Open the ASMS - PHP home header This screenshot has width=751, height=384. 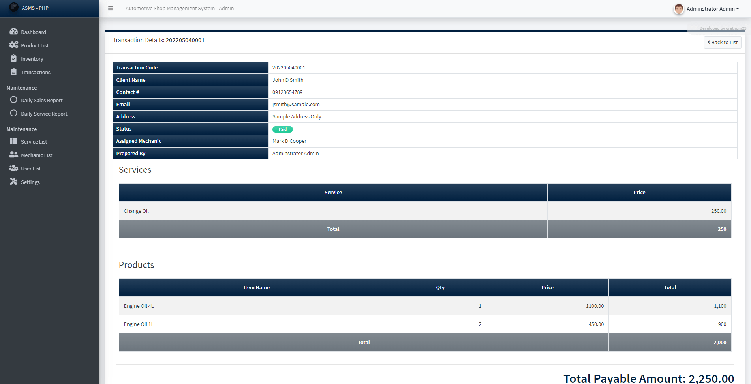tap(35, 8)
